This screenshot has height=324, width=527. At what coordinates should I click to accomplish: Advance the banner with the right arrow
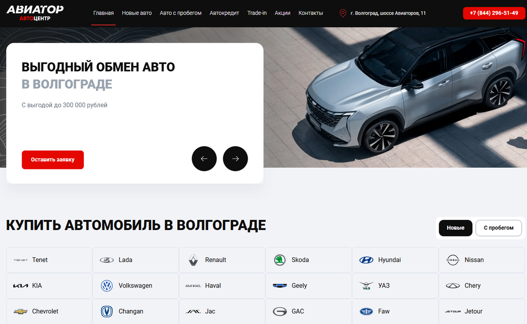click(x=235, y=158)
